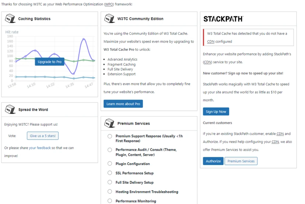Click the CDN abbreviation in the red notice
Image resolution: width=305 pixels, height=204 pixels.
click(x=211, y=42)
